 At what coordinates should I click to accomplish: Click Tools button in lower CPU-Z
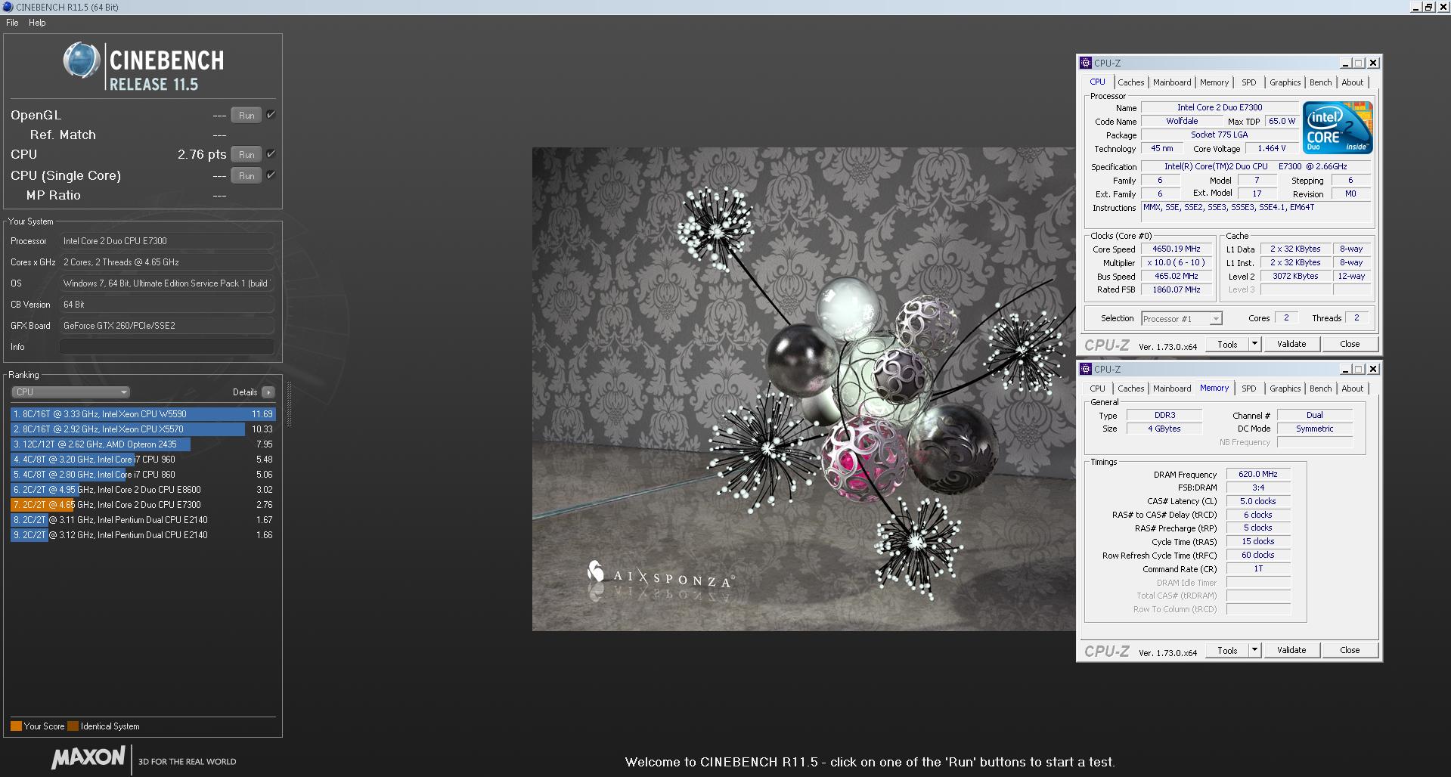1227,651
